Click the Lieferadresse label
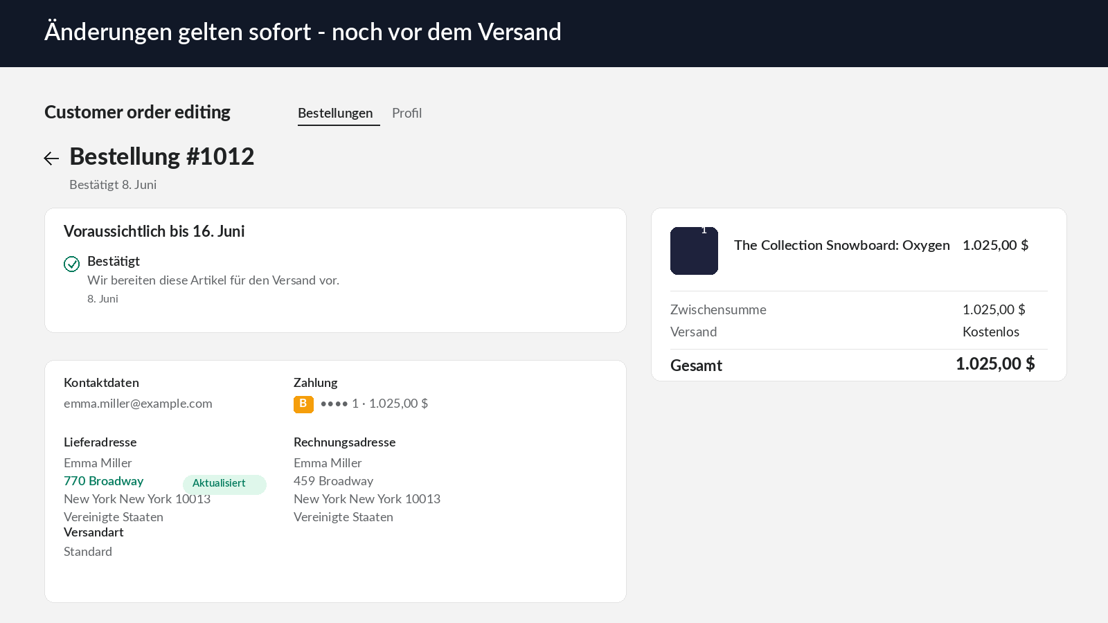 (100, 442)
